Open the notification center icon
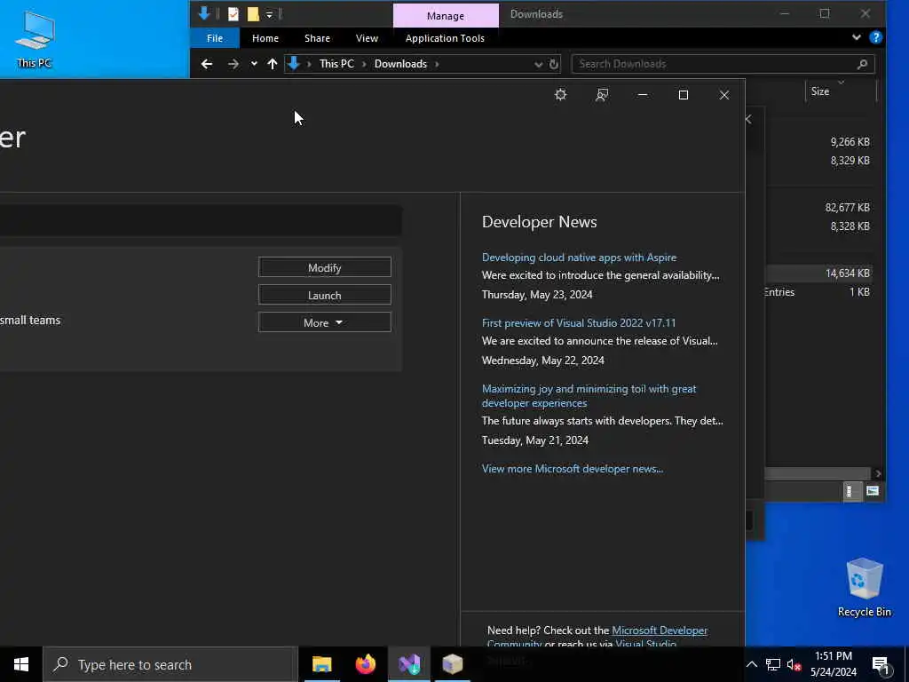The width and height of the screenshot is (909, 682). tap(881, 665)
